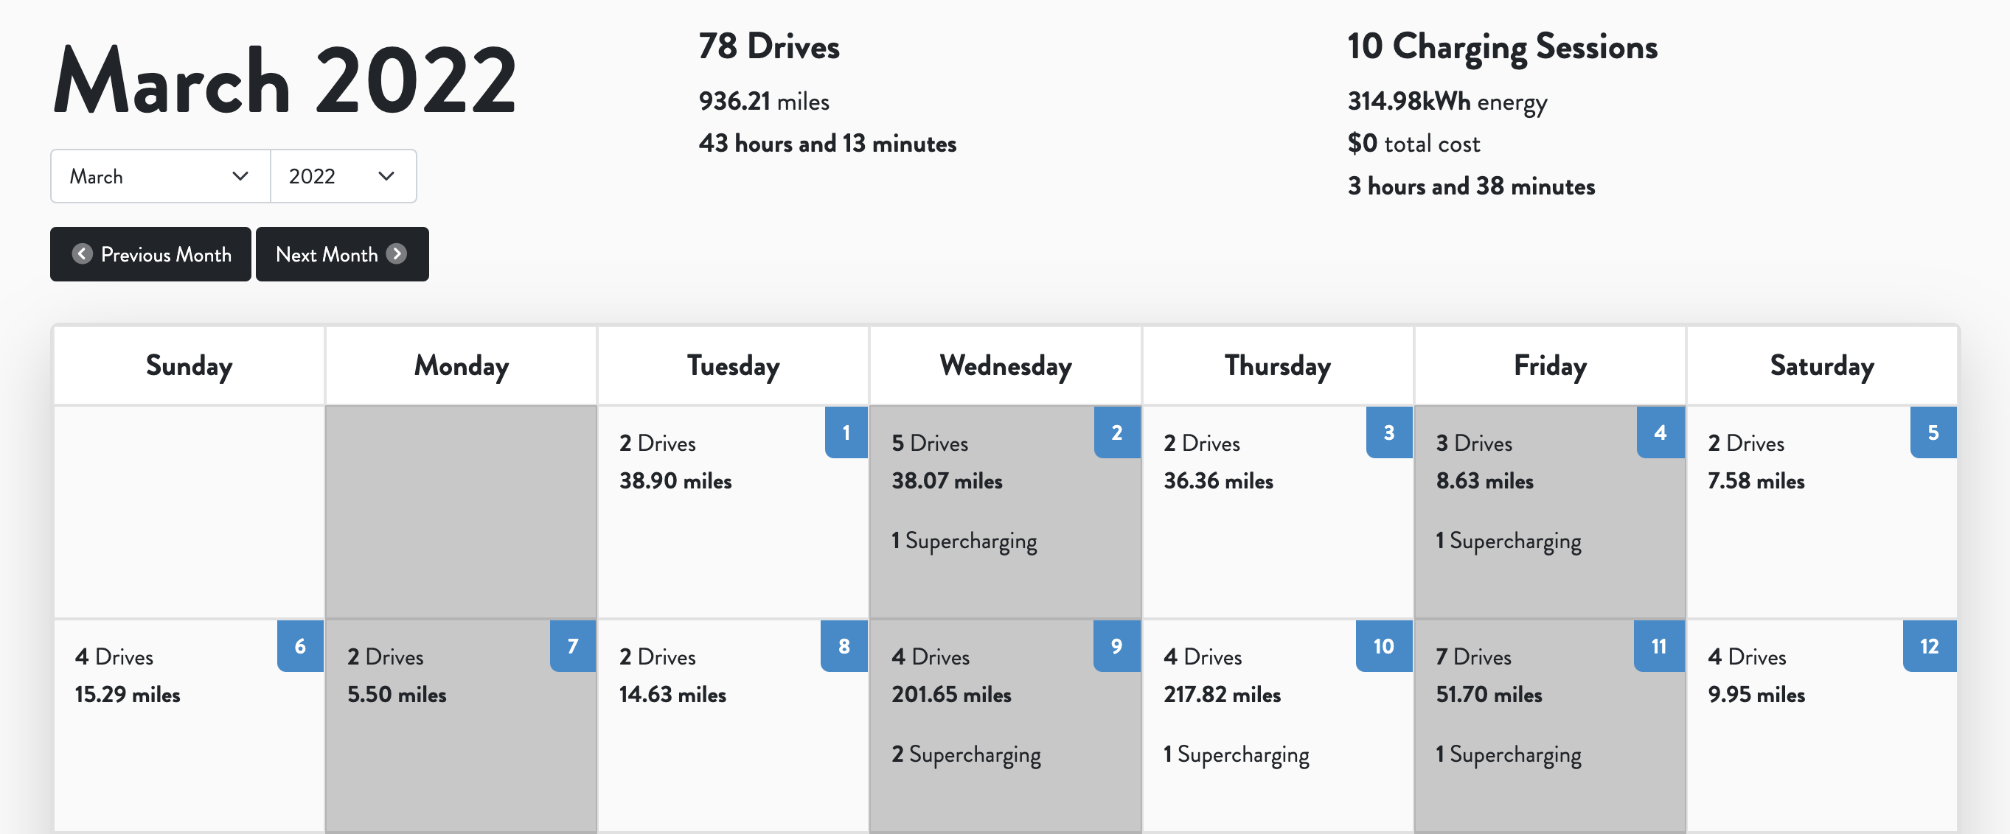Open March 11 with 7 drives

pyautogui.click(x=1550, y=726)
